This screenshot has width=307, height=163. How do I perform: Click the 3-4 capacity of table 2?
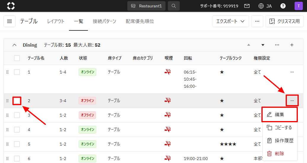pyautogui.click(x=63, y=101)
